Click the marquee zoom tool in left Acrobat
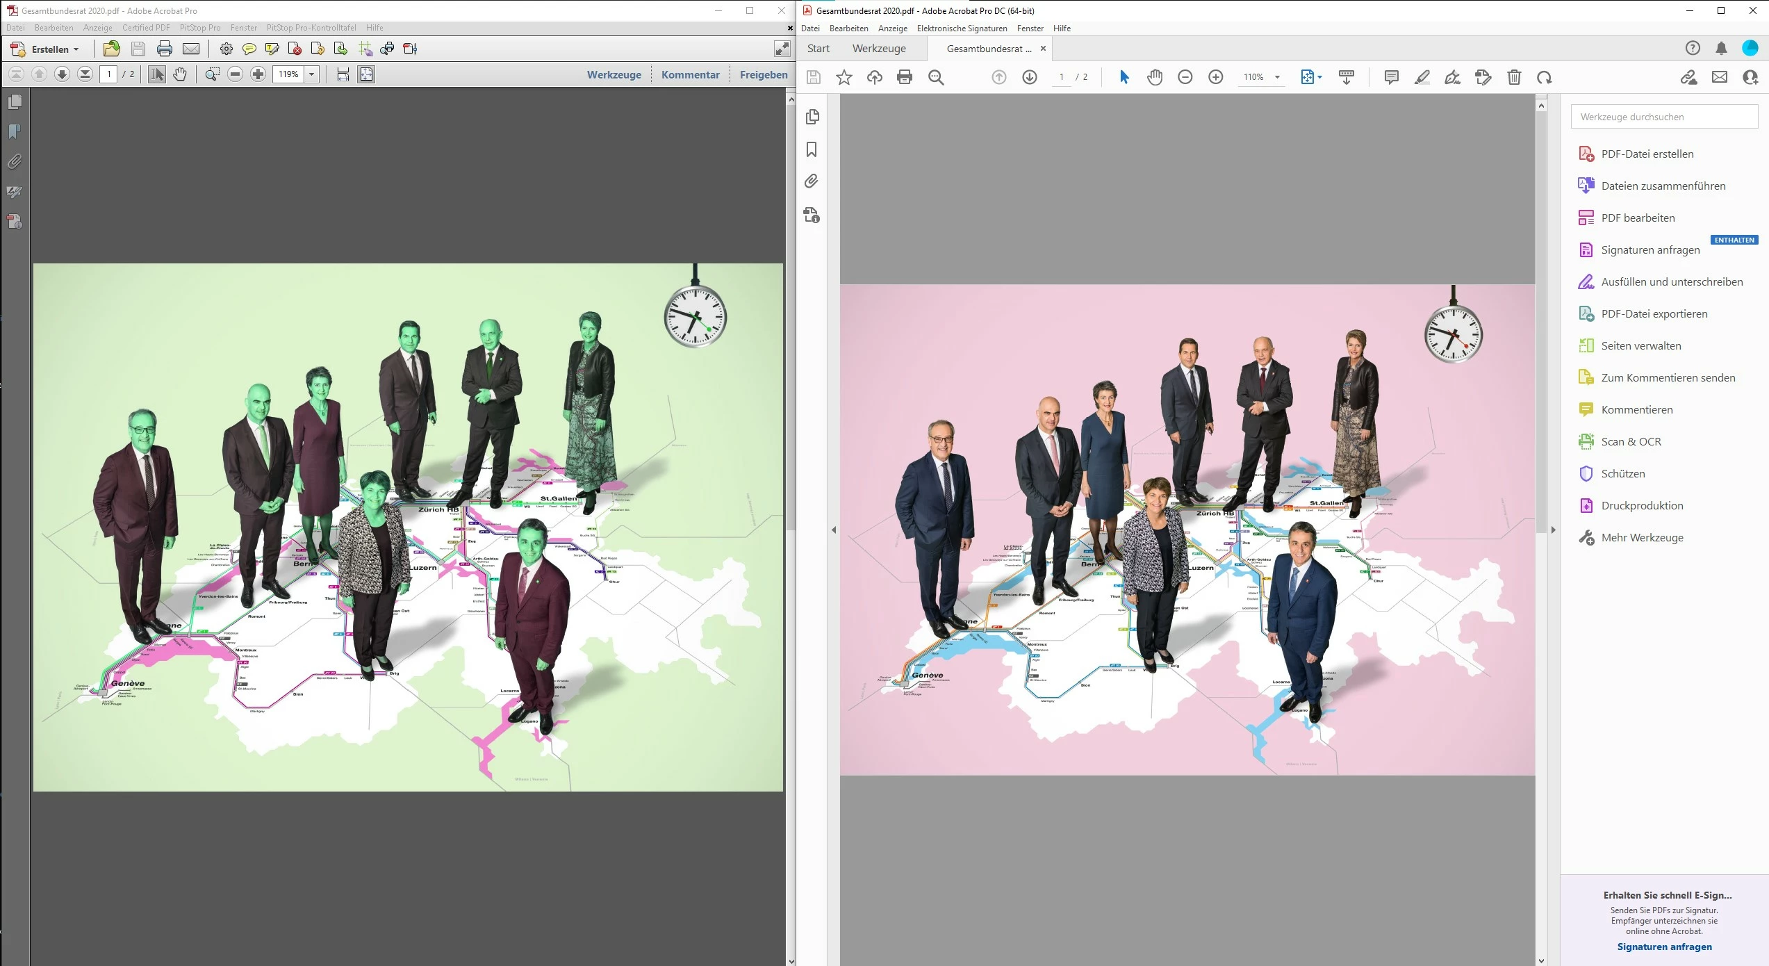Screen dimensions: 1769x966 213,74
